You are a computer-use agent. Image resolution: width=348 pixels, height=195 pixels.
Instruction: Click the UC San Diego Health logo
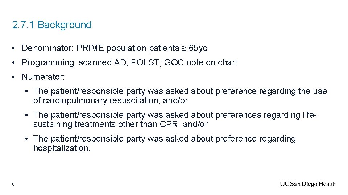[x=308, y=184]
